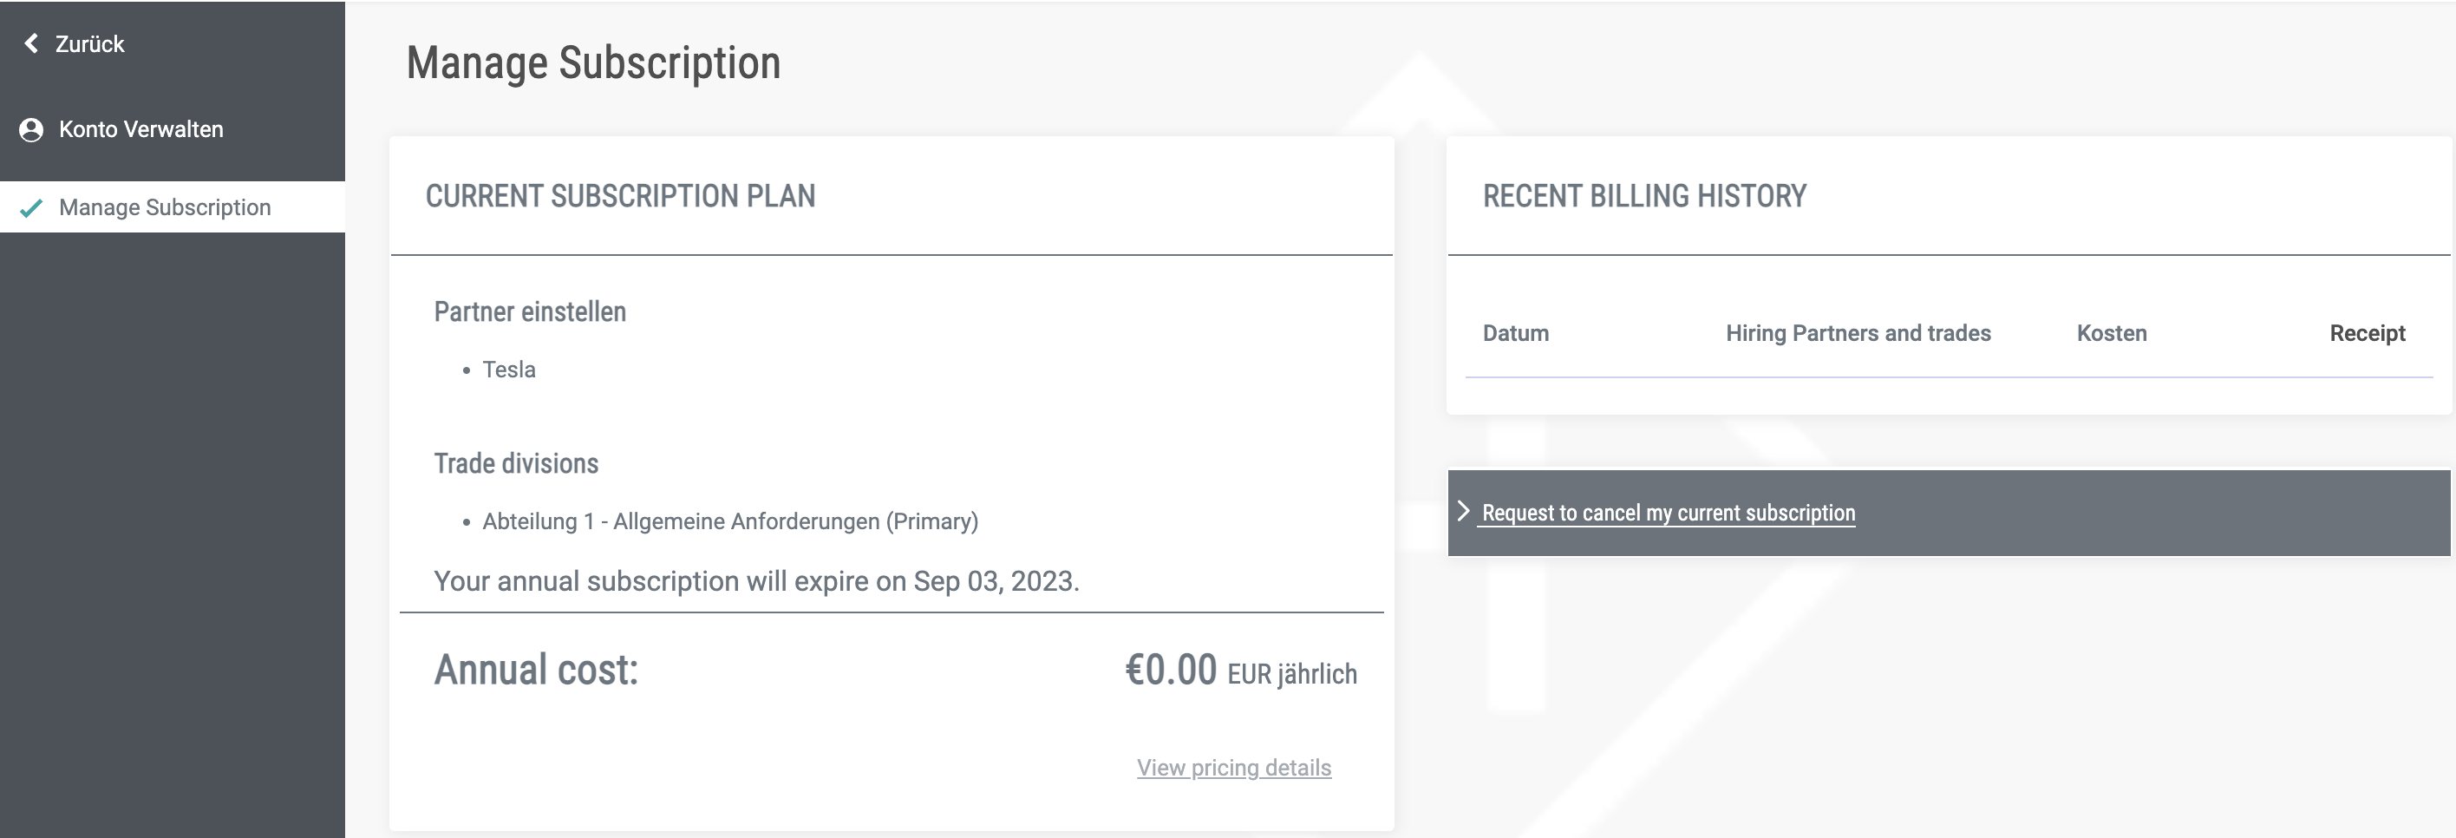
Task: Click the Tesla hiring partner entry
Action: pos(508,370)
